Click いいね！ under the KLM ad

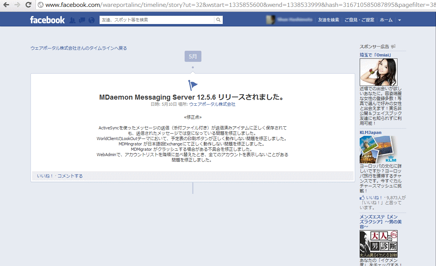(x=374, y=198)
